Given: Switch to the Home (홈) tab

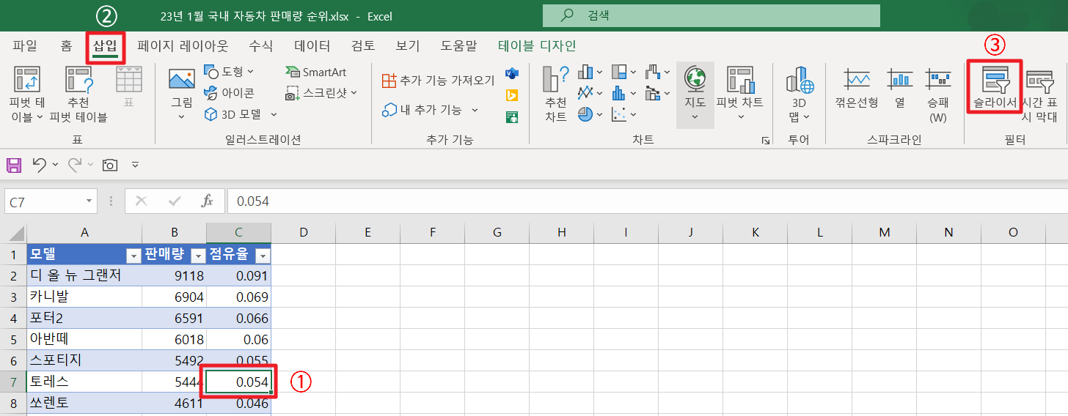Looking at the screenshot, I should [66, 46].
